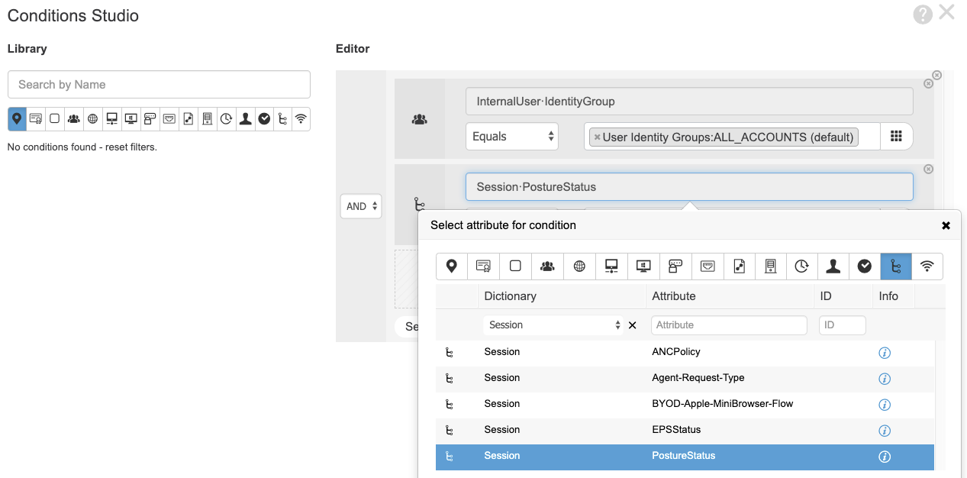Remove the ALL_ACCOUNTS identity group tag
The height and width of the screenshot is (478, 967).
point(597,137)
